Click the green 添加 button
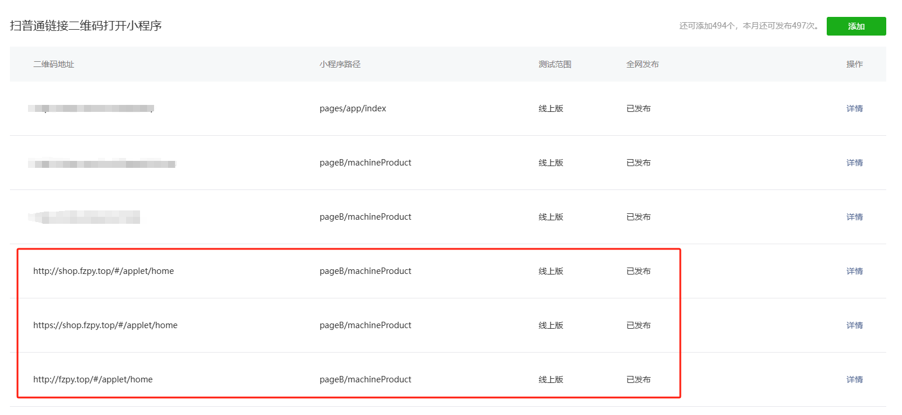The width and height of the screenshot is (902, 415). (856, 26)
